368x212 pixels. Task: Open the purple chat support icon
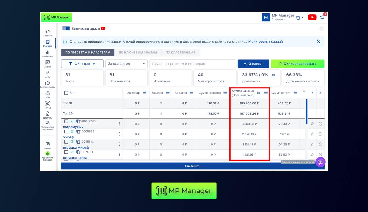[320, 162]
